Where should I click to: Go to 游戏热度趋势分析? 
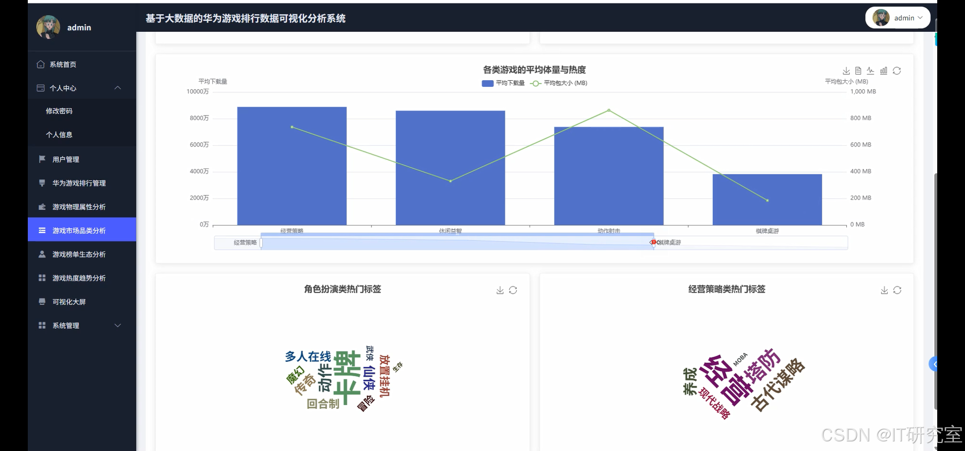tap(82, 278)
